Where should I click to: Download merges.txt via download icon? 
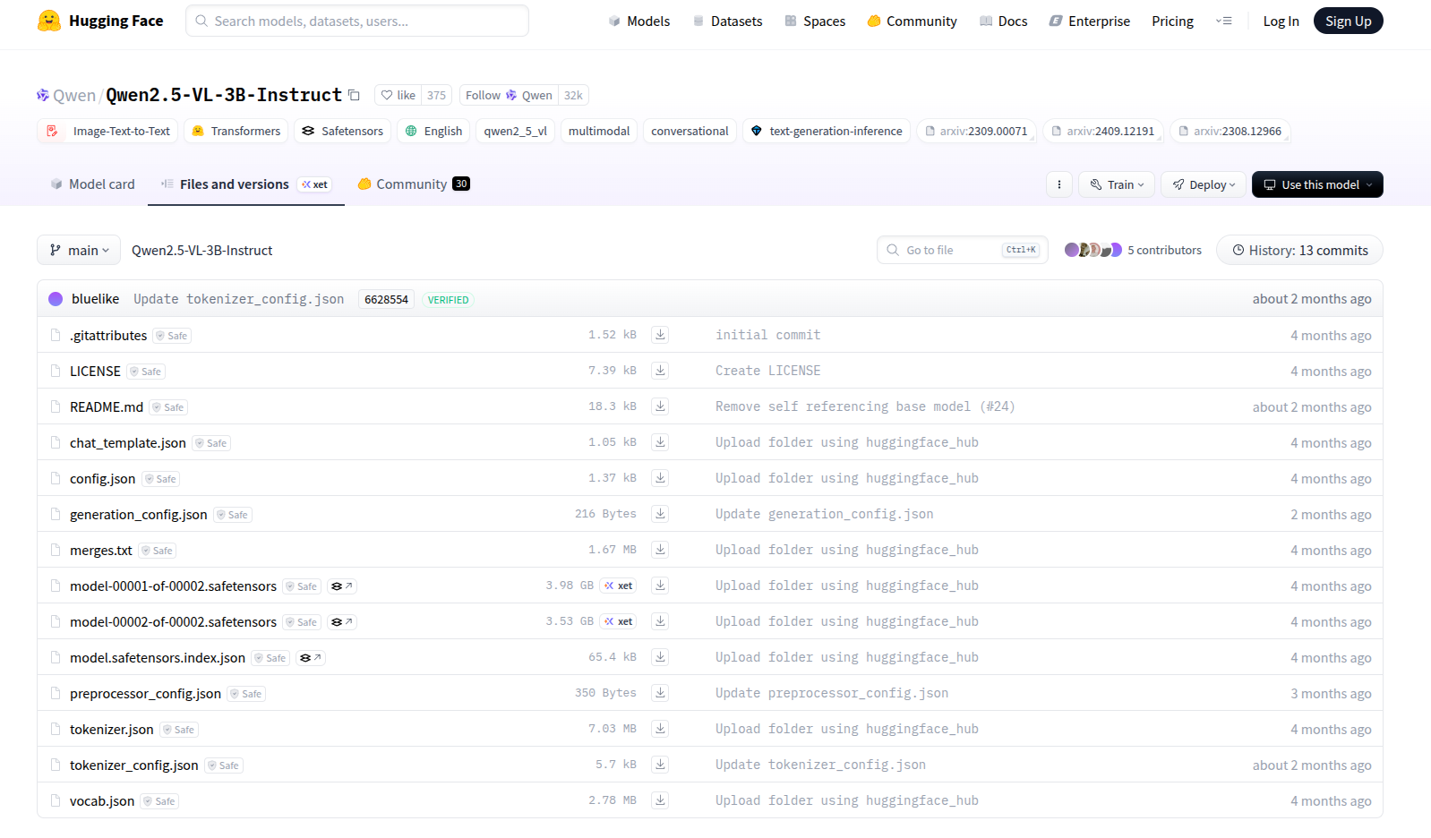pos(660,550)
